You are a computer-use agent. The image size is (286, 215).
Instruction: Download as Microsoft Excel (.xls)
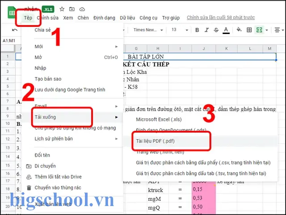point(200,120)
